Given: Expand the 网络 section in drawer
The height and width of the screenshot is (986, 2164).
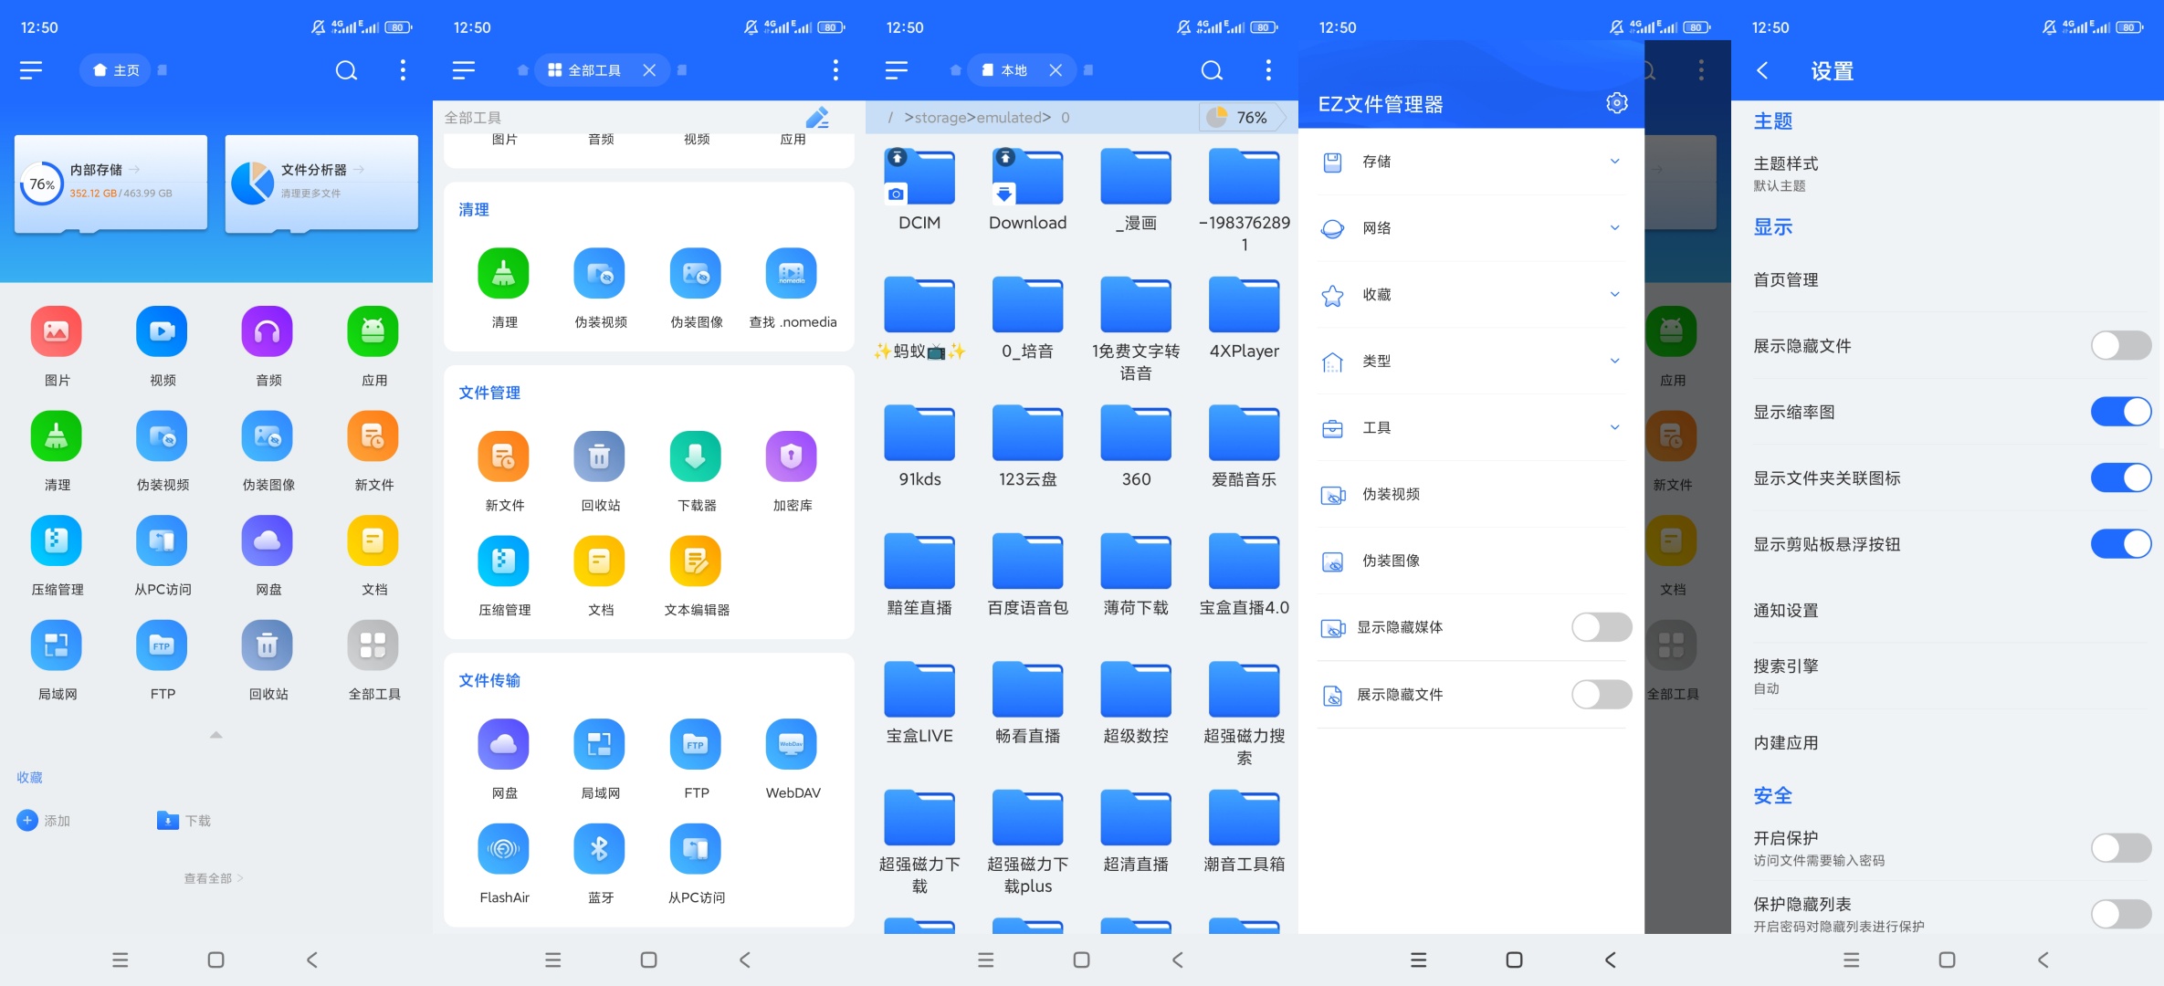Looking at the screenshot, I should [x=1472, y=228].
